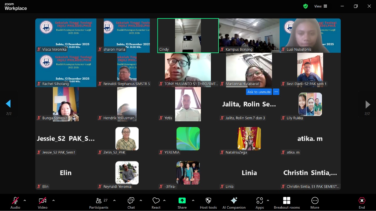Unmute the microphone Audio button

tap(15, 203)
